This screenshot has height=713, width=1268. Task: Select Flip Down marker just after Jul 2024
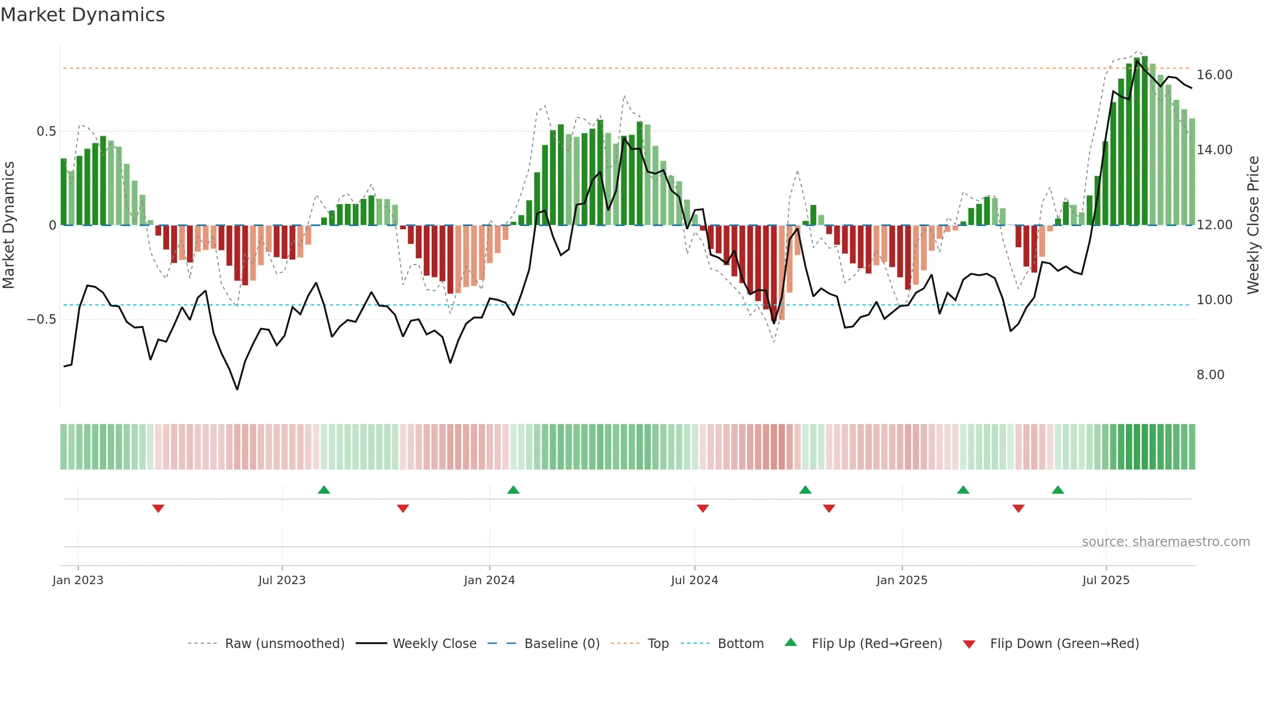click(x=703, y=508)
